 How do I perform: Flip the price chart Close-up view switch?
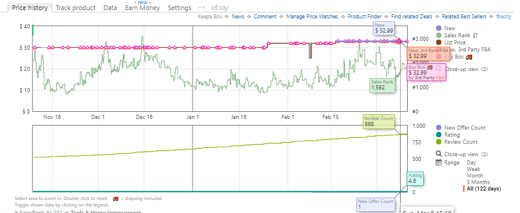[485, 69]
